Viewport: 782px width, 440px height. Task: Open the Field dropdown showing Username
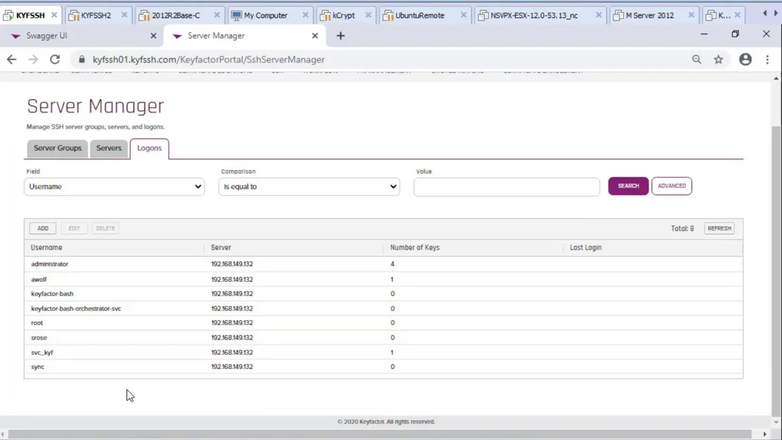point(114,186)
